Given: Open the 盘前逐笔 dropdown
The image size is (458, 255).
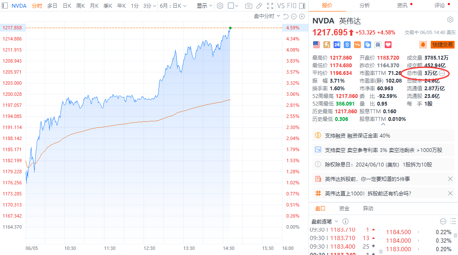Looking at the screenshot, I should click(x=325, y=221).
